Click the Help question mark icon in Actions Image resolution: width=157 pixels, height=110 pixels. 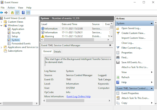tap(118, 82)
